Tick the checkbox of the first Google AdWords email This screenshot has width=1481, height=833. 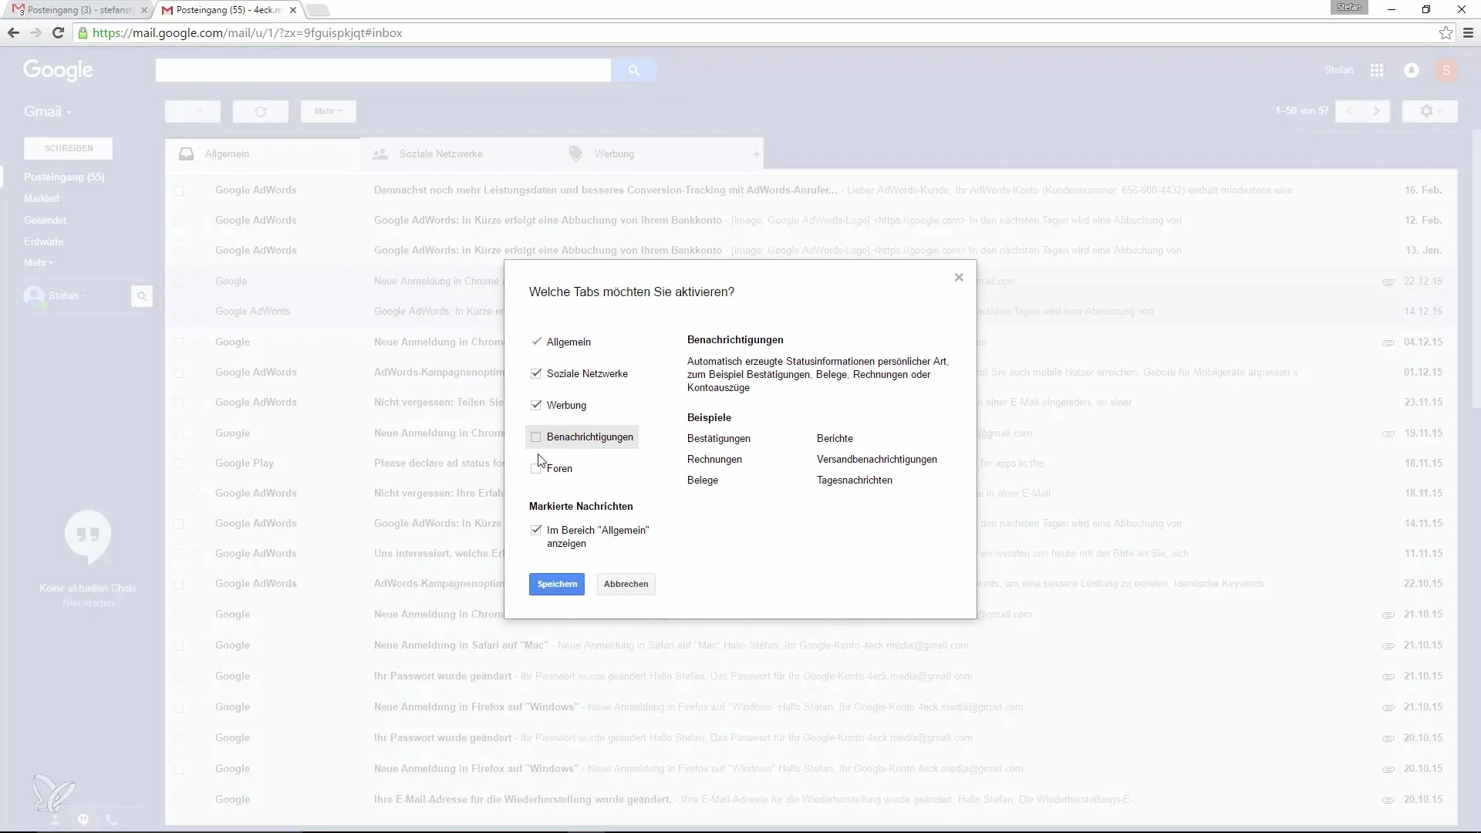pyautogui.click(x=179, y=191)
